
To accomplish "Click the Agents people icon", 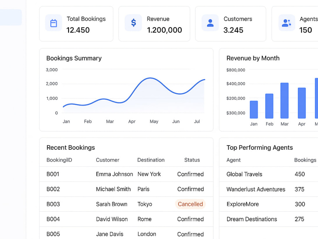I will coord(287,23).
